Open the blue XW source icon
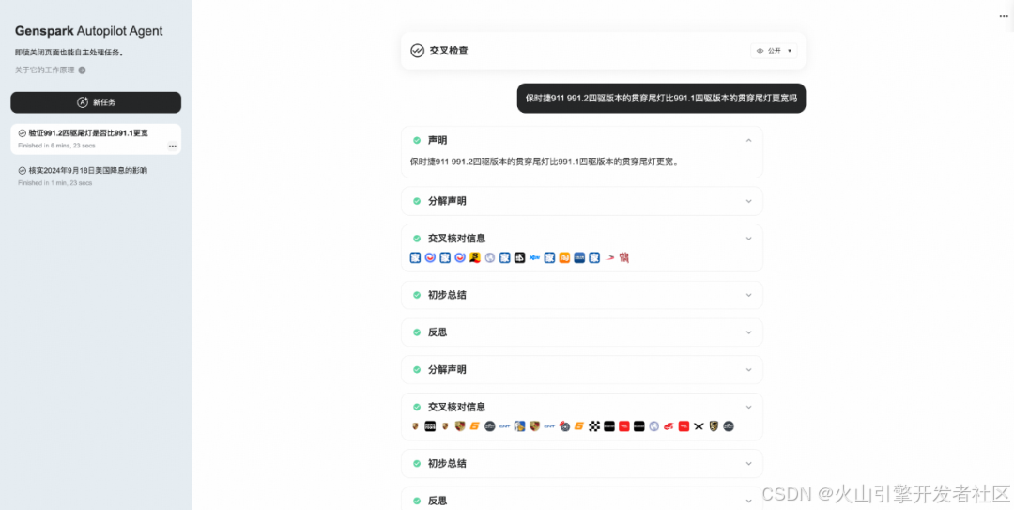Viewport: 1014px width, 510px height. (x=535, y=257)
